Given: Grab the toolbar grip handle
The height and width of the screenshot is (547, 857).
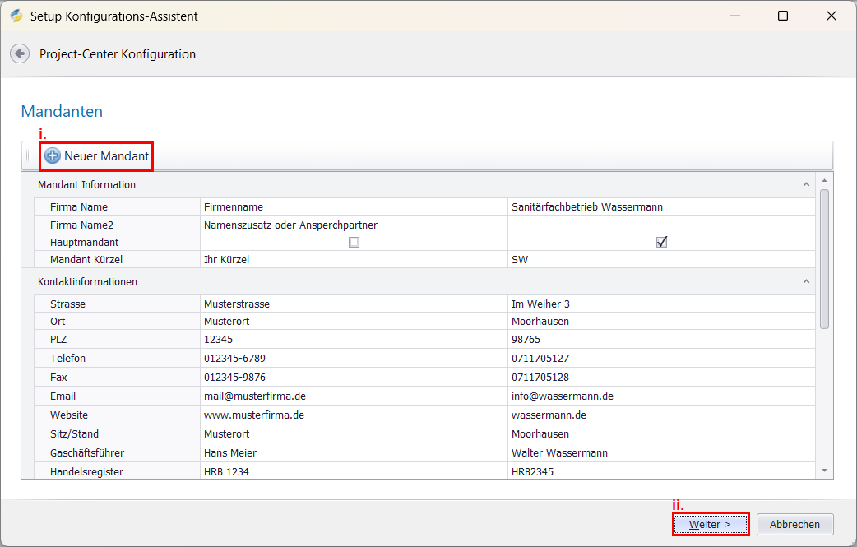Looking at the screenshot, I should click(28, 155).
